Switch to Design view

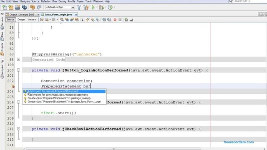click(21, 20)
